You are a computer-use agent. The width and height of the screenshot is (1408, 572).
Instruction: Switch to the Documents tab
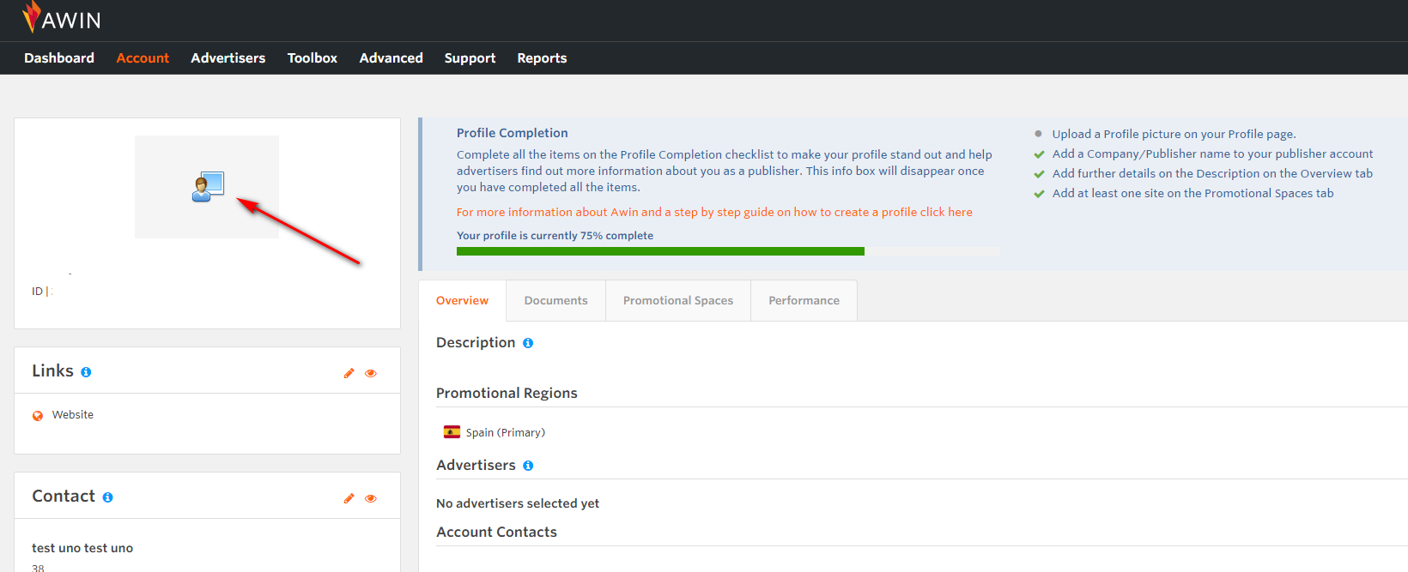coord(555,301)
